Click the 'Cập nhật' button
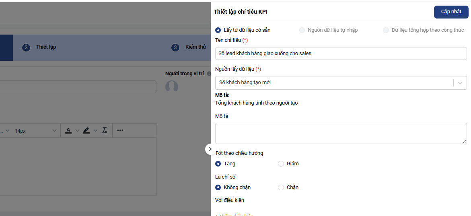 tap(451, 12)
